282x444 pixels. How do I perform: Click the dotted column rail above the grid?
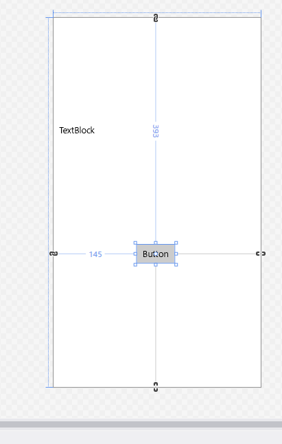click(x=157, y=13)
